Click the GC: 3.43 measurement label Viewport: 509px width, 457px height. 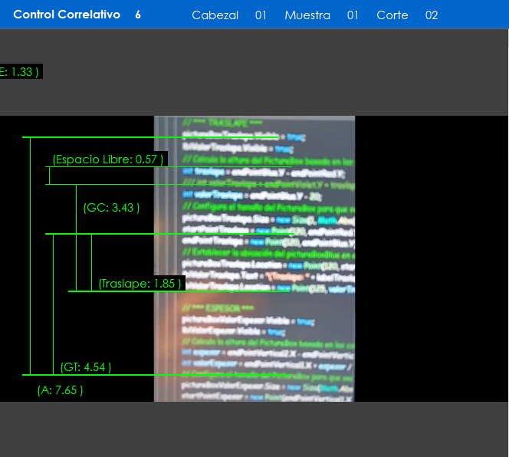(x=111, y=208)
